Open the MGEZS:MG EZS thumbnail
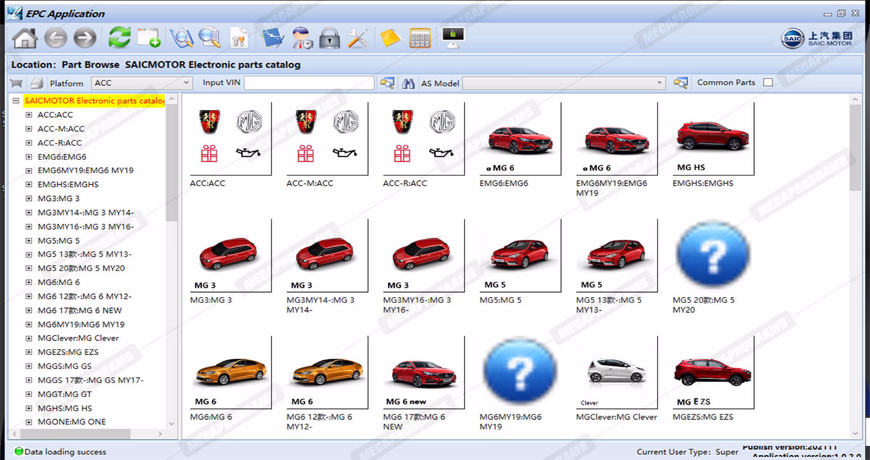The height and width of the screenshot is (460, 870). tap(713, 373)
